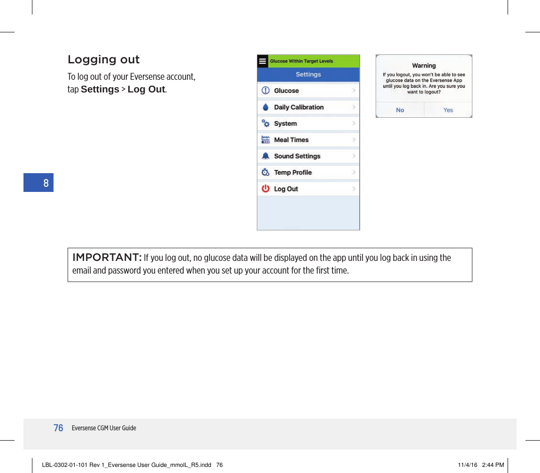Click the System gears icon
540x473 pixels.
265,123
